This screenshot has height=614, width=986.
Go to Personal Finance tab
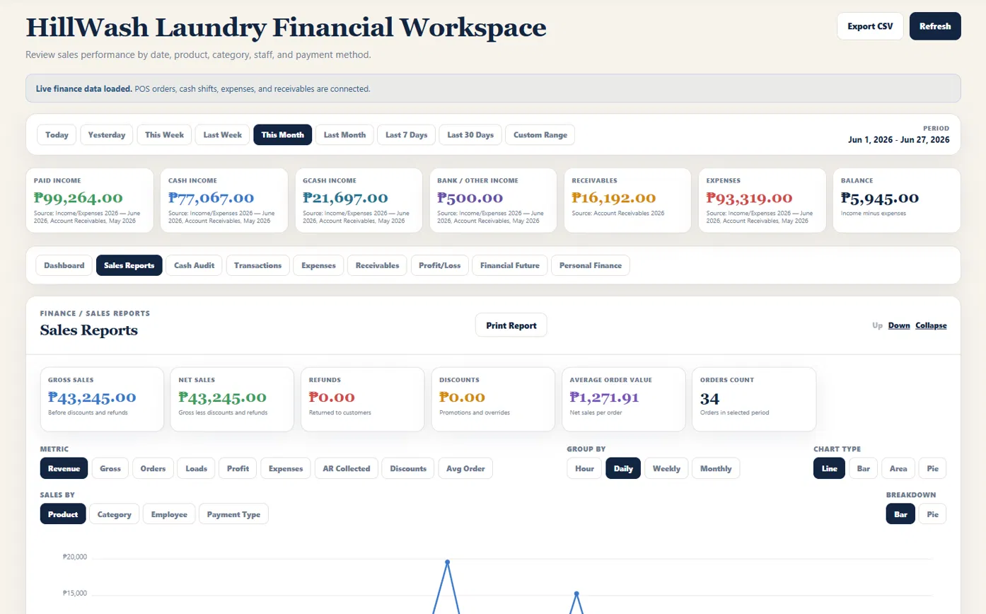tap(591, 265)
